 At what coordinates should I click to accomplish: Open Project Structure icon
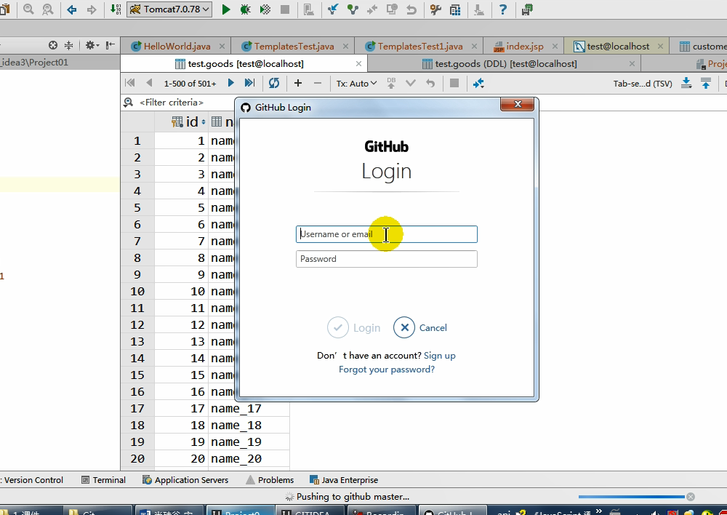[x=455, y=9]
